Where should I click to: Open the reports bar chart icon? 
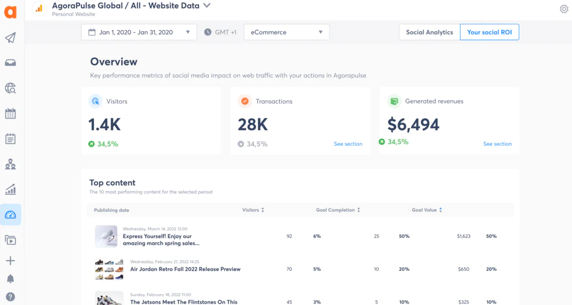[10, 189]
